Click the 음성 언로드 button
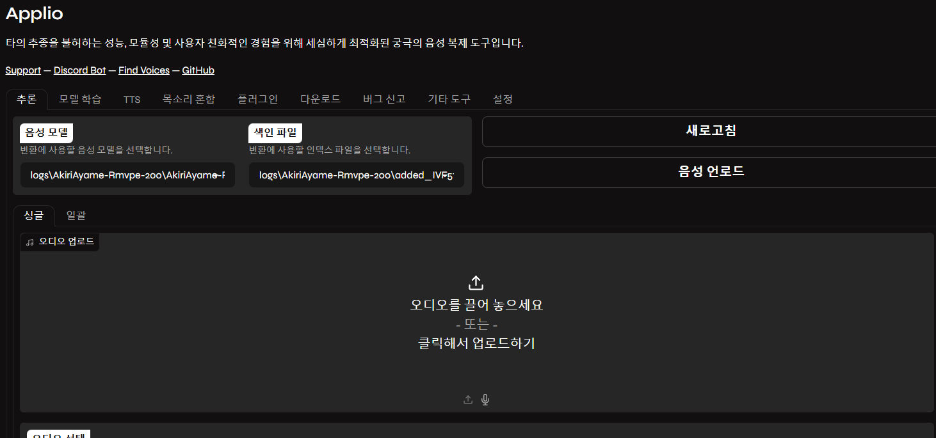Viewport: 936px width, 438px height. coord(709,172)
